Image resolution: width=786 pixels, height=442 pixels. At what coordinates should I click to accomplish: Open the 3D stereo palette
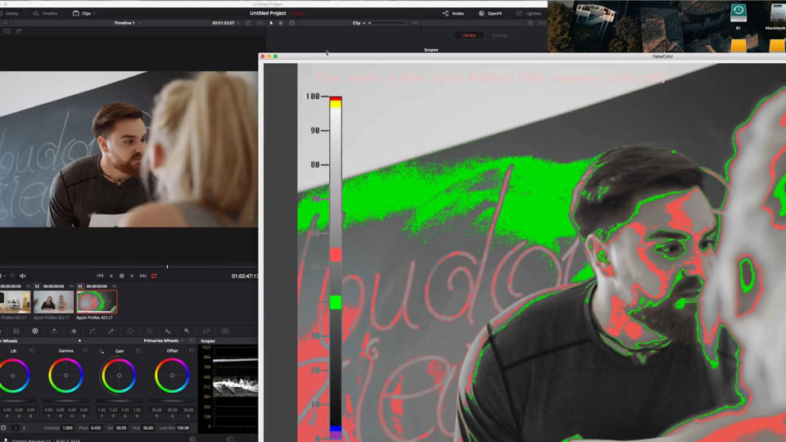coord(225,331)
